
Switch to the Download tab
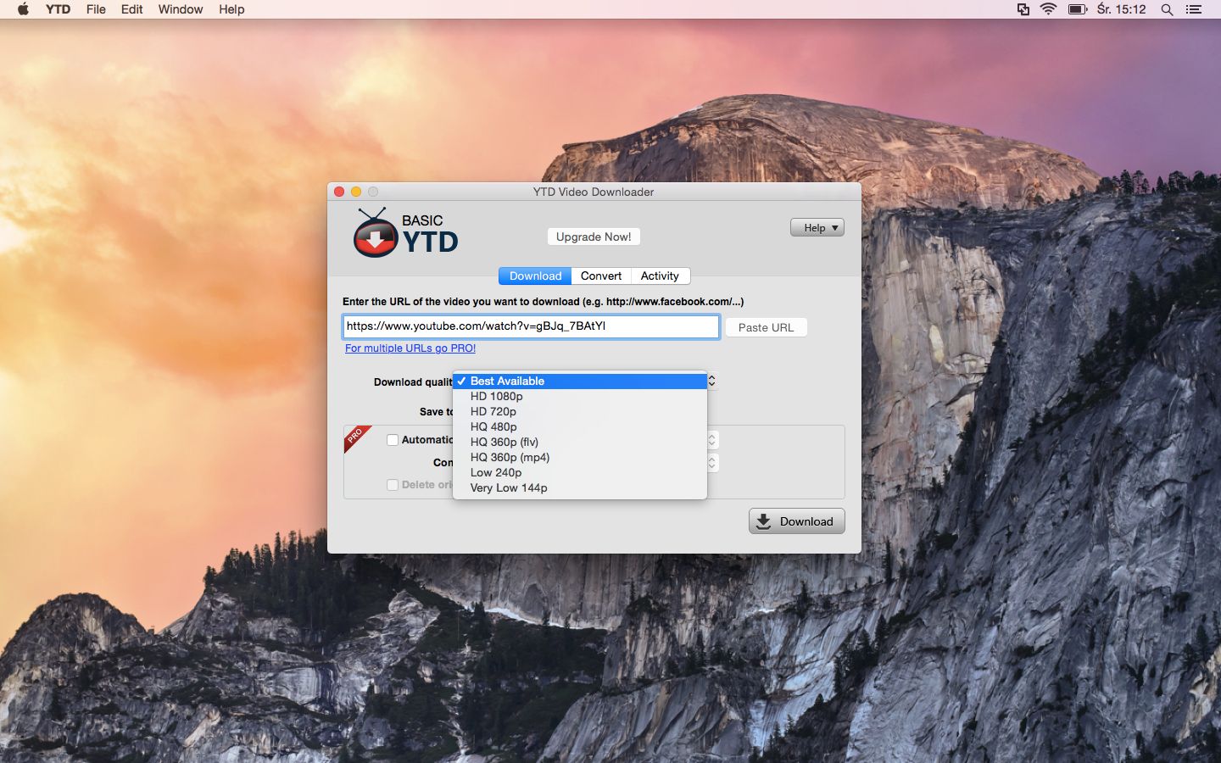(x=535, y=276)
